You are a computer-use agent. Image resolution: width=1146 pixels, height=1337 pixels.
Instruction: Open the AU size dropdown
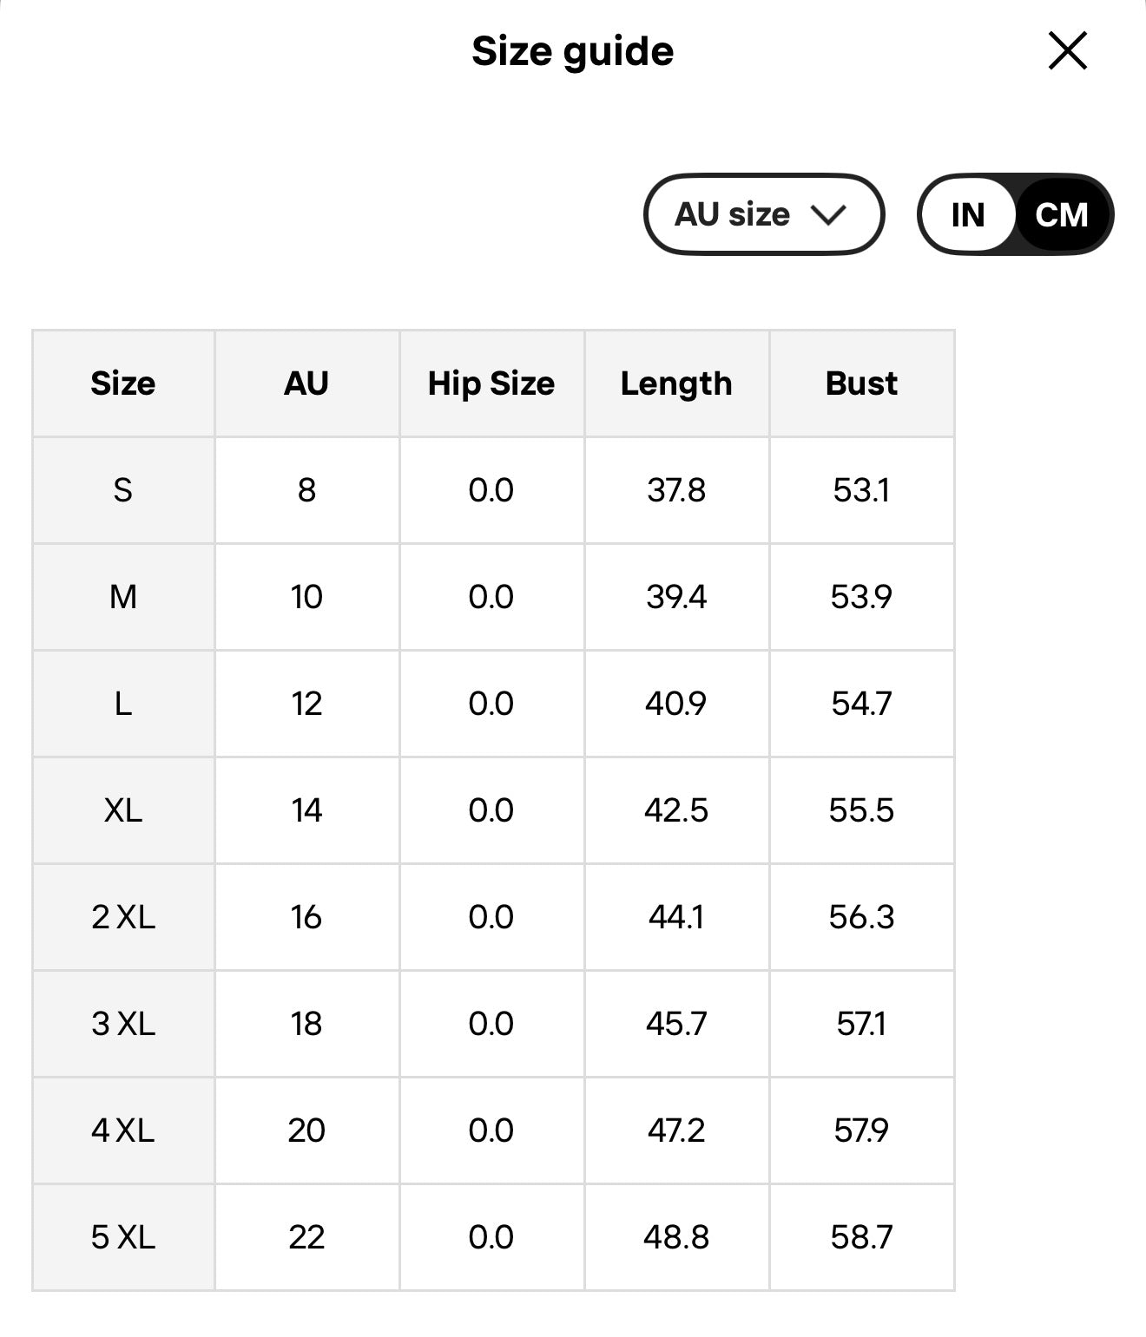click(762, 214)
